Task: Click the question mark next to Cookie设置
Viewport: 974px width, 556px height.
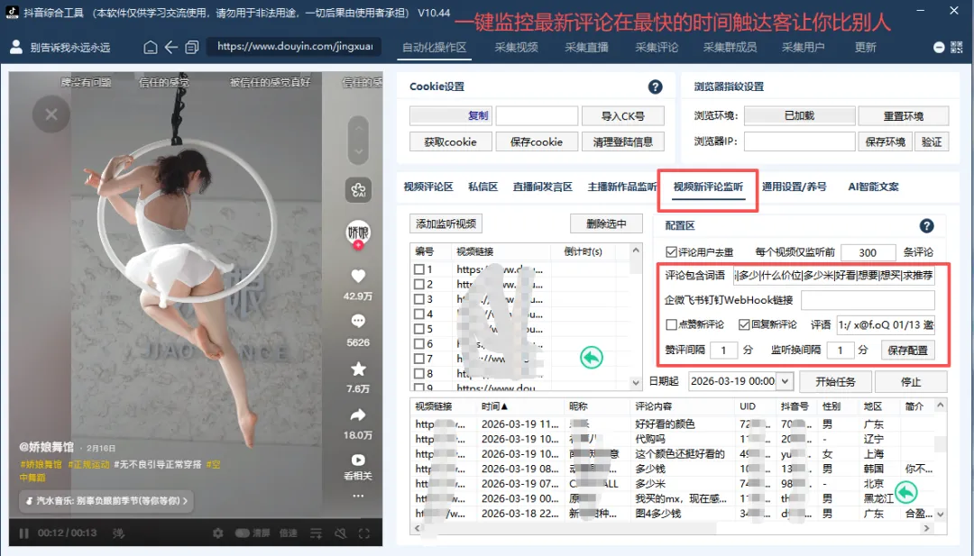Action: click(656, 87)
